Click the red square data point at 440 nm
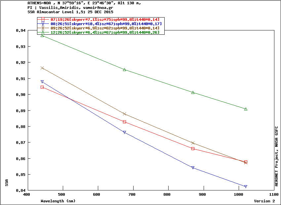The image size is (281, 205). click(42, 87)
